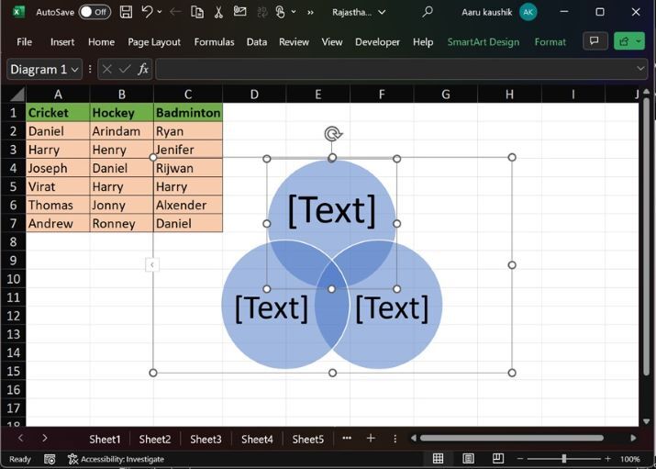Screen dimensions: 656x469
Task: Select the row 5 header
Action: 13,186
